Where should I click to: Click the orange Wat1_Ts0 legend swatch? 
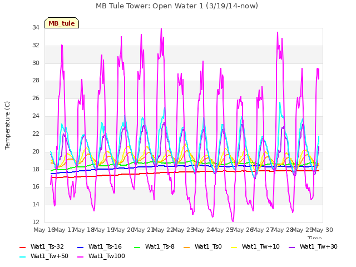pyautogui.click(x=187, y=247)
